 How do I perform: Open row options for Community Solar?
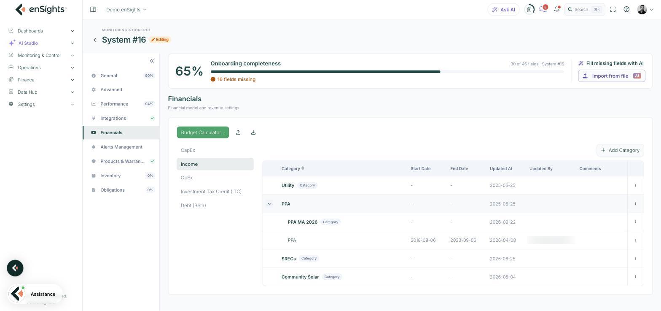[635, 277]
